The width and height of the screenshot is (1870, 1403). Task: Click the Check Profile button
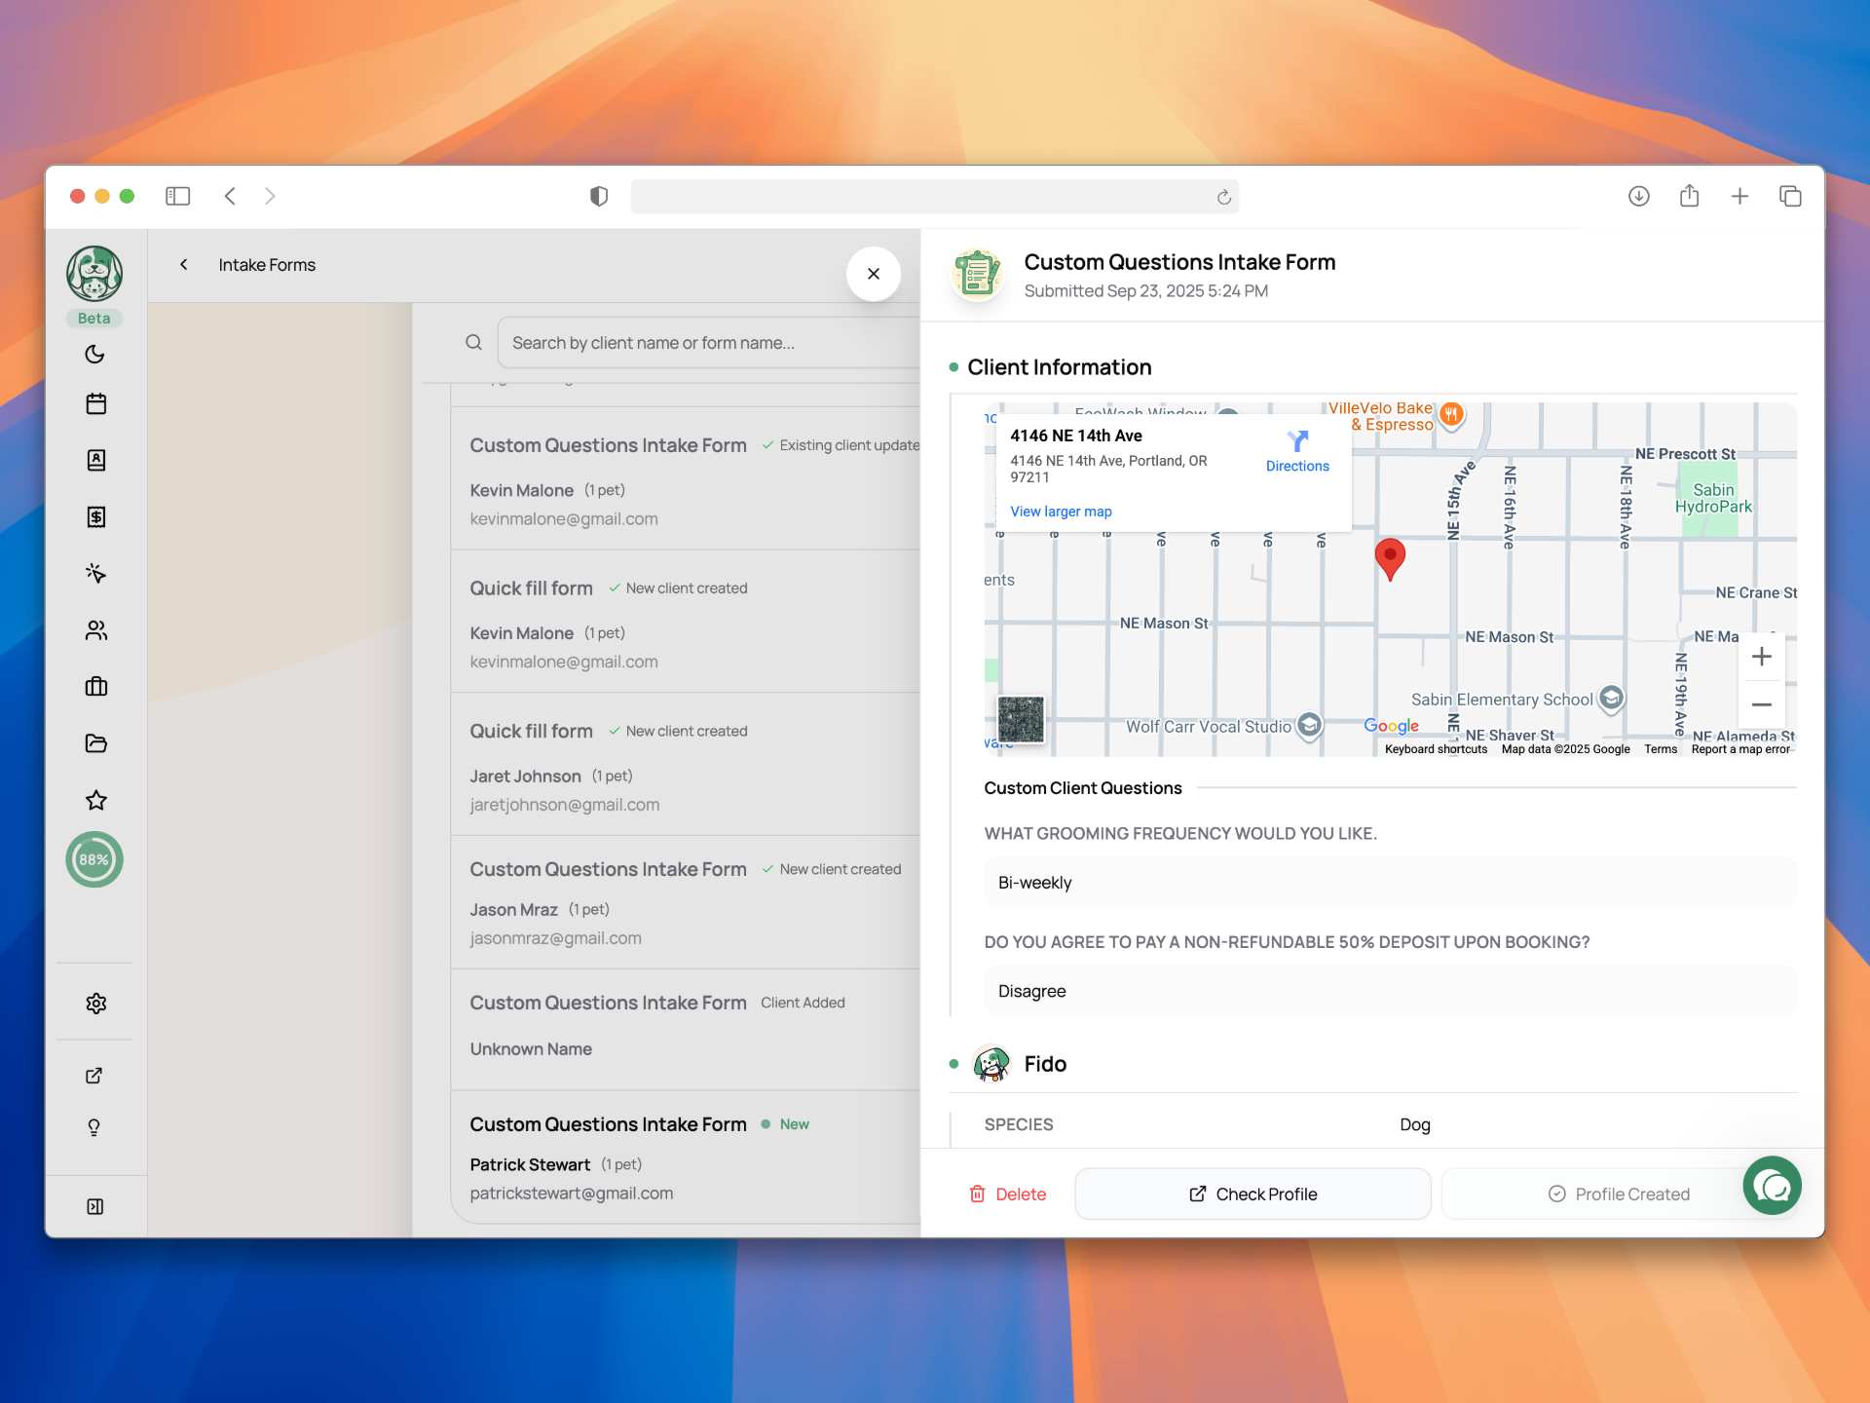coord(1253,1194)
